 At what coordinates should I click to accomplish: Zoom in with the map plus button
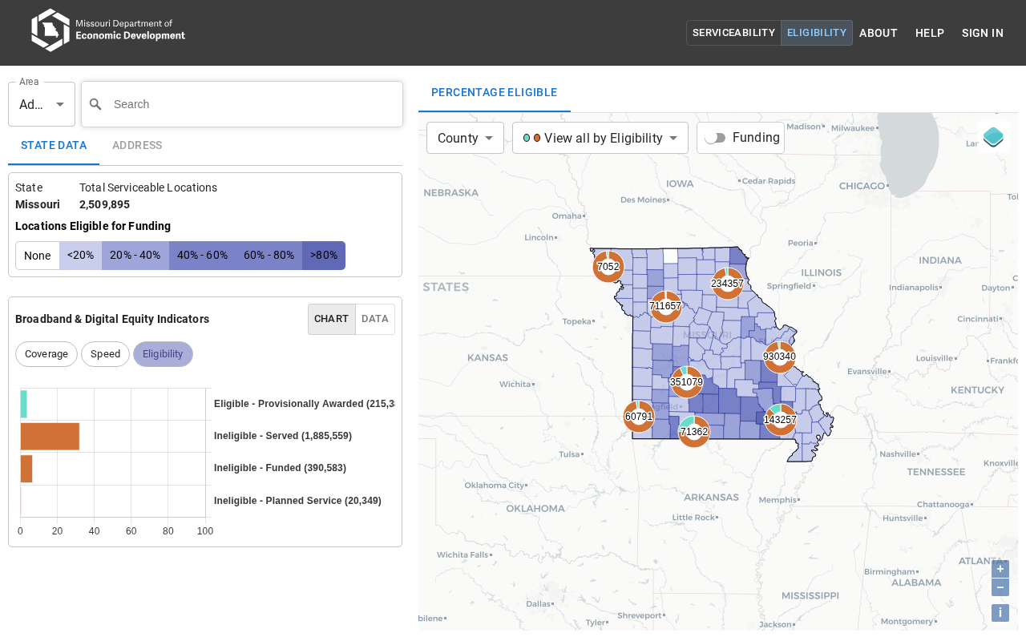point(1000,569)
